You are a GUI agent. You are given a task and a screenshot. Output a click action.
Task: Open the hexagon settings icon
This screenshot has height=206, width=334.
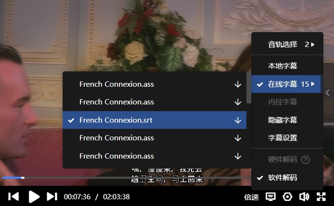coord(287,197)
